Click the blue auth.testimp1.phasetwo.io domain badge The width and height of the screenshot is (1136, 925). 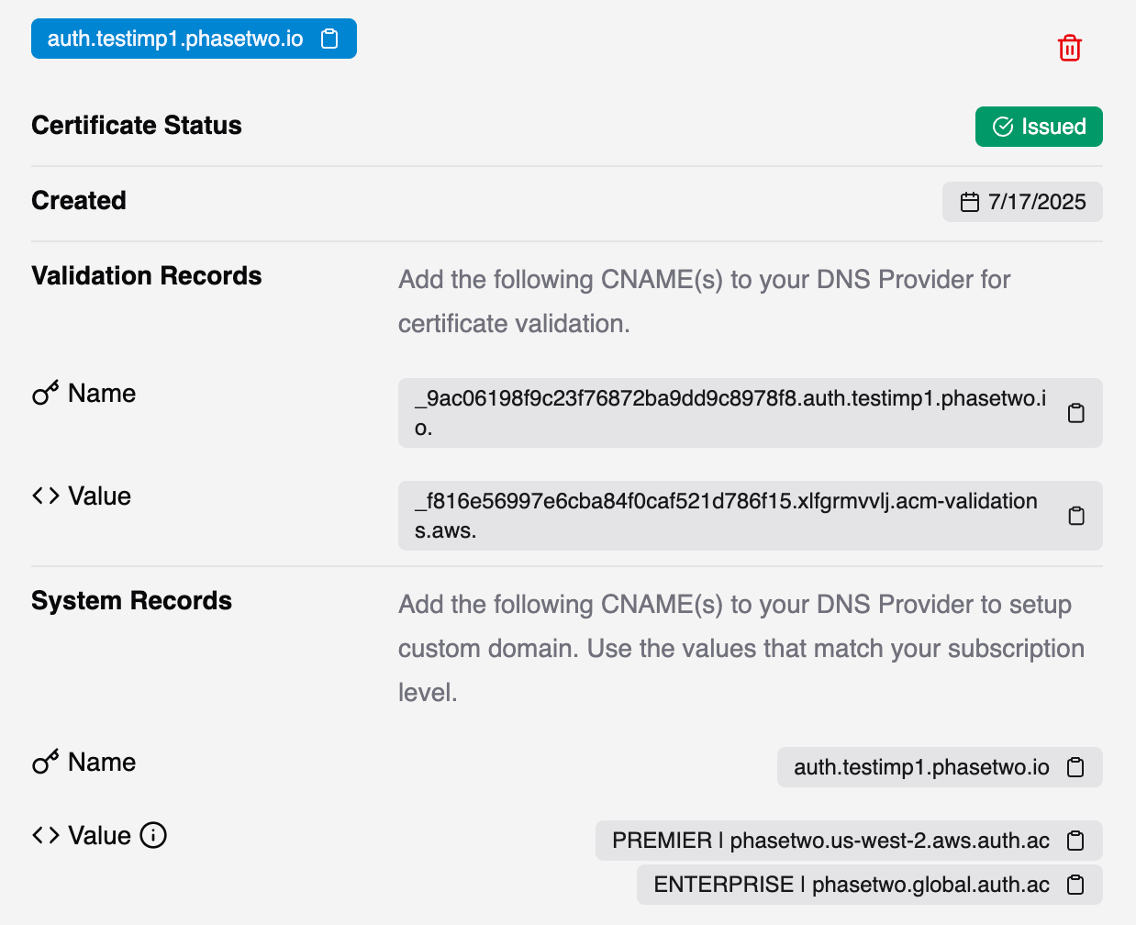(x=194, y=39)
